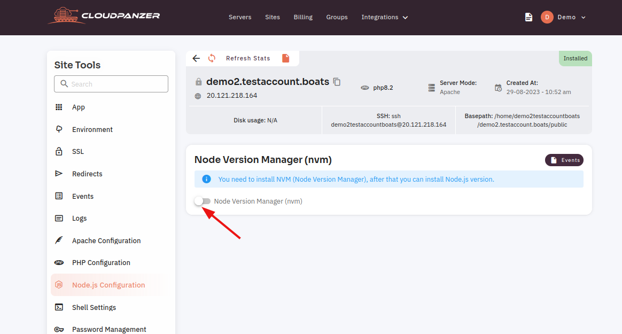Click the Environment tree icon
622x334 pixels.
[59, 129]
